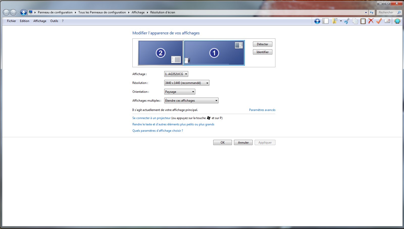Click the Cut scissors icon

click(347, 21)
